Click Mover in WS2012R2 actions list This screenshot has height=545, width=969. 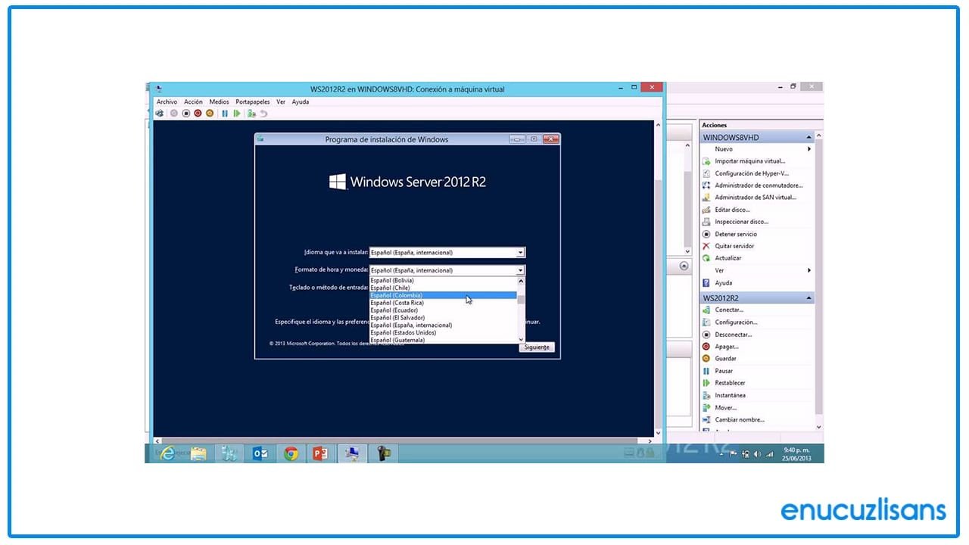[x=725, y=407]
